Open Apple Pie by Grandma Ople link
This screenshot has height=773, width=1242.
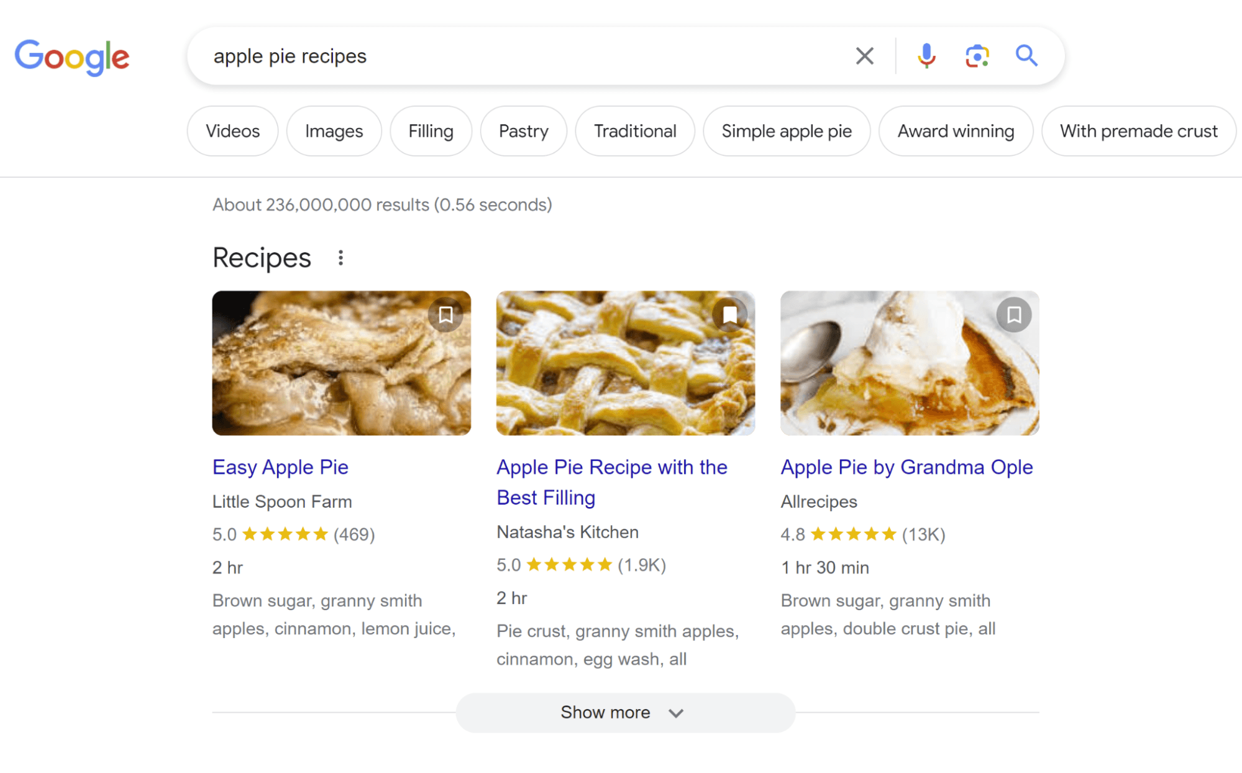(x=906, y=467)
